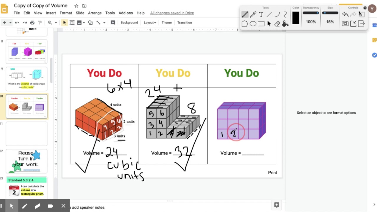Click the add comment icon
This screenshot has width=377, height=212.
tap(113, 22)
